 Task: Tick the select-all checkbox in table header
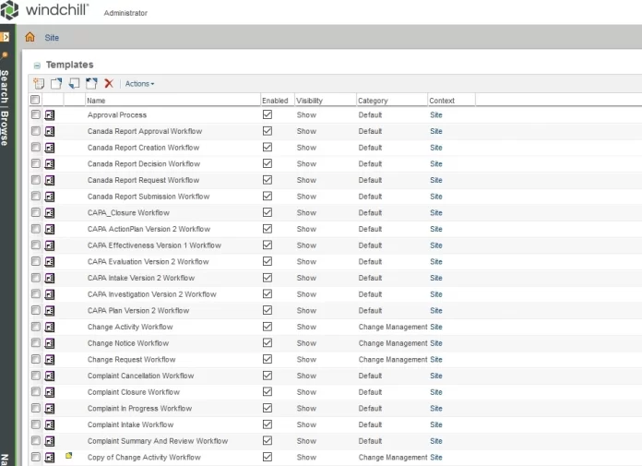pos(35,100)
